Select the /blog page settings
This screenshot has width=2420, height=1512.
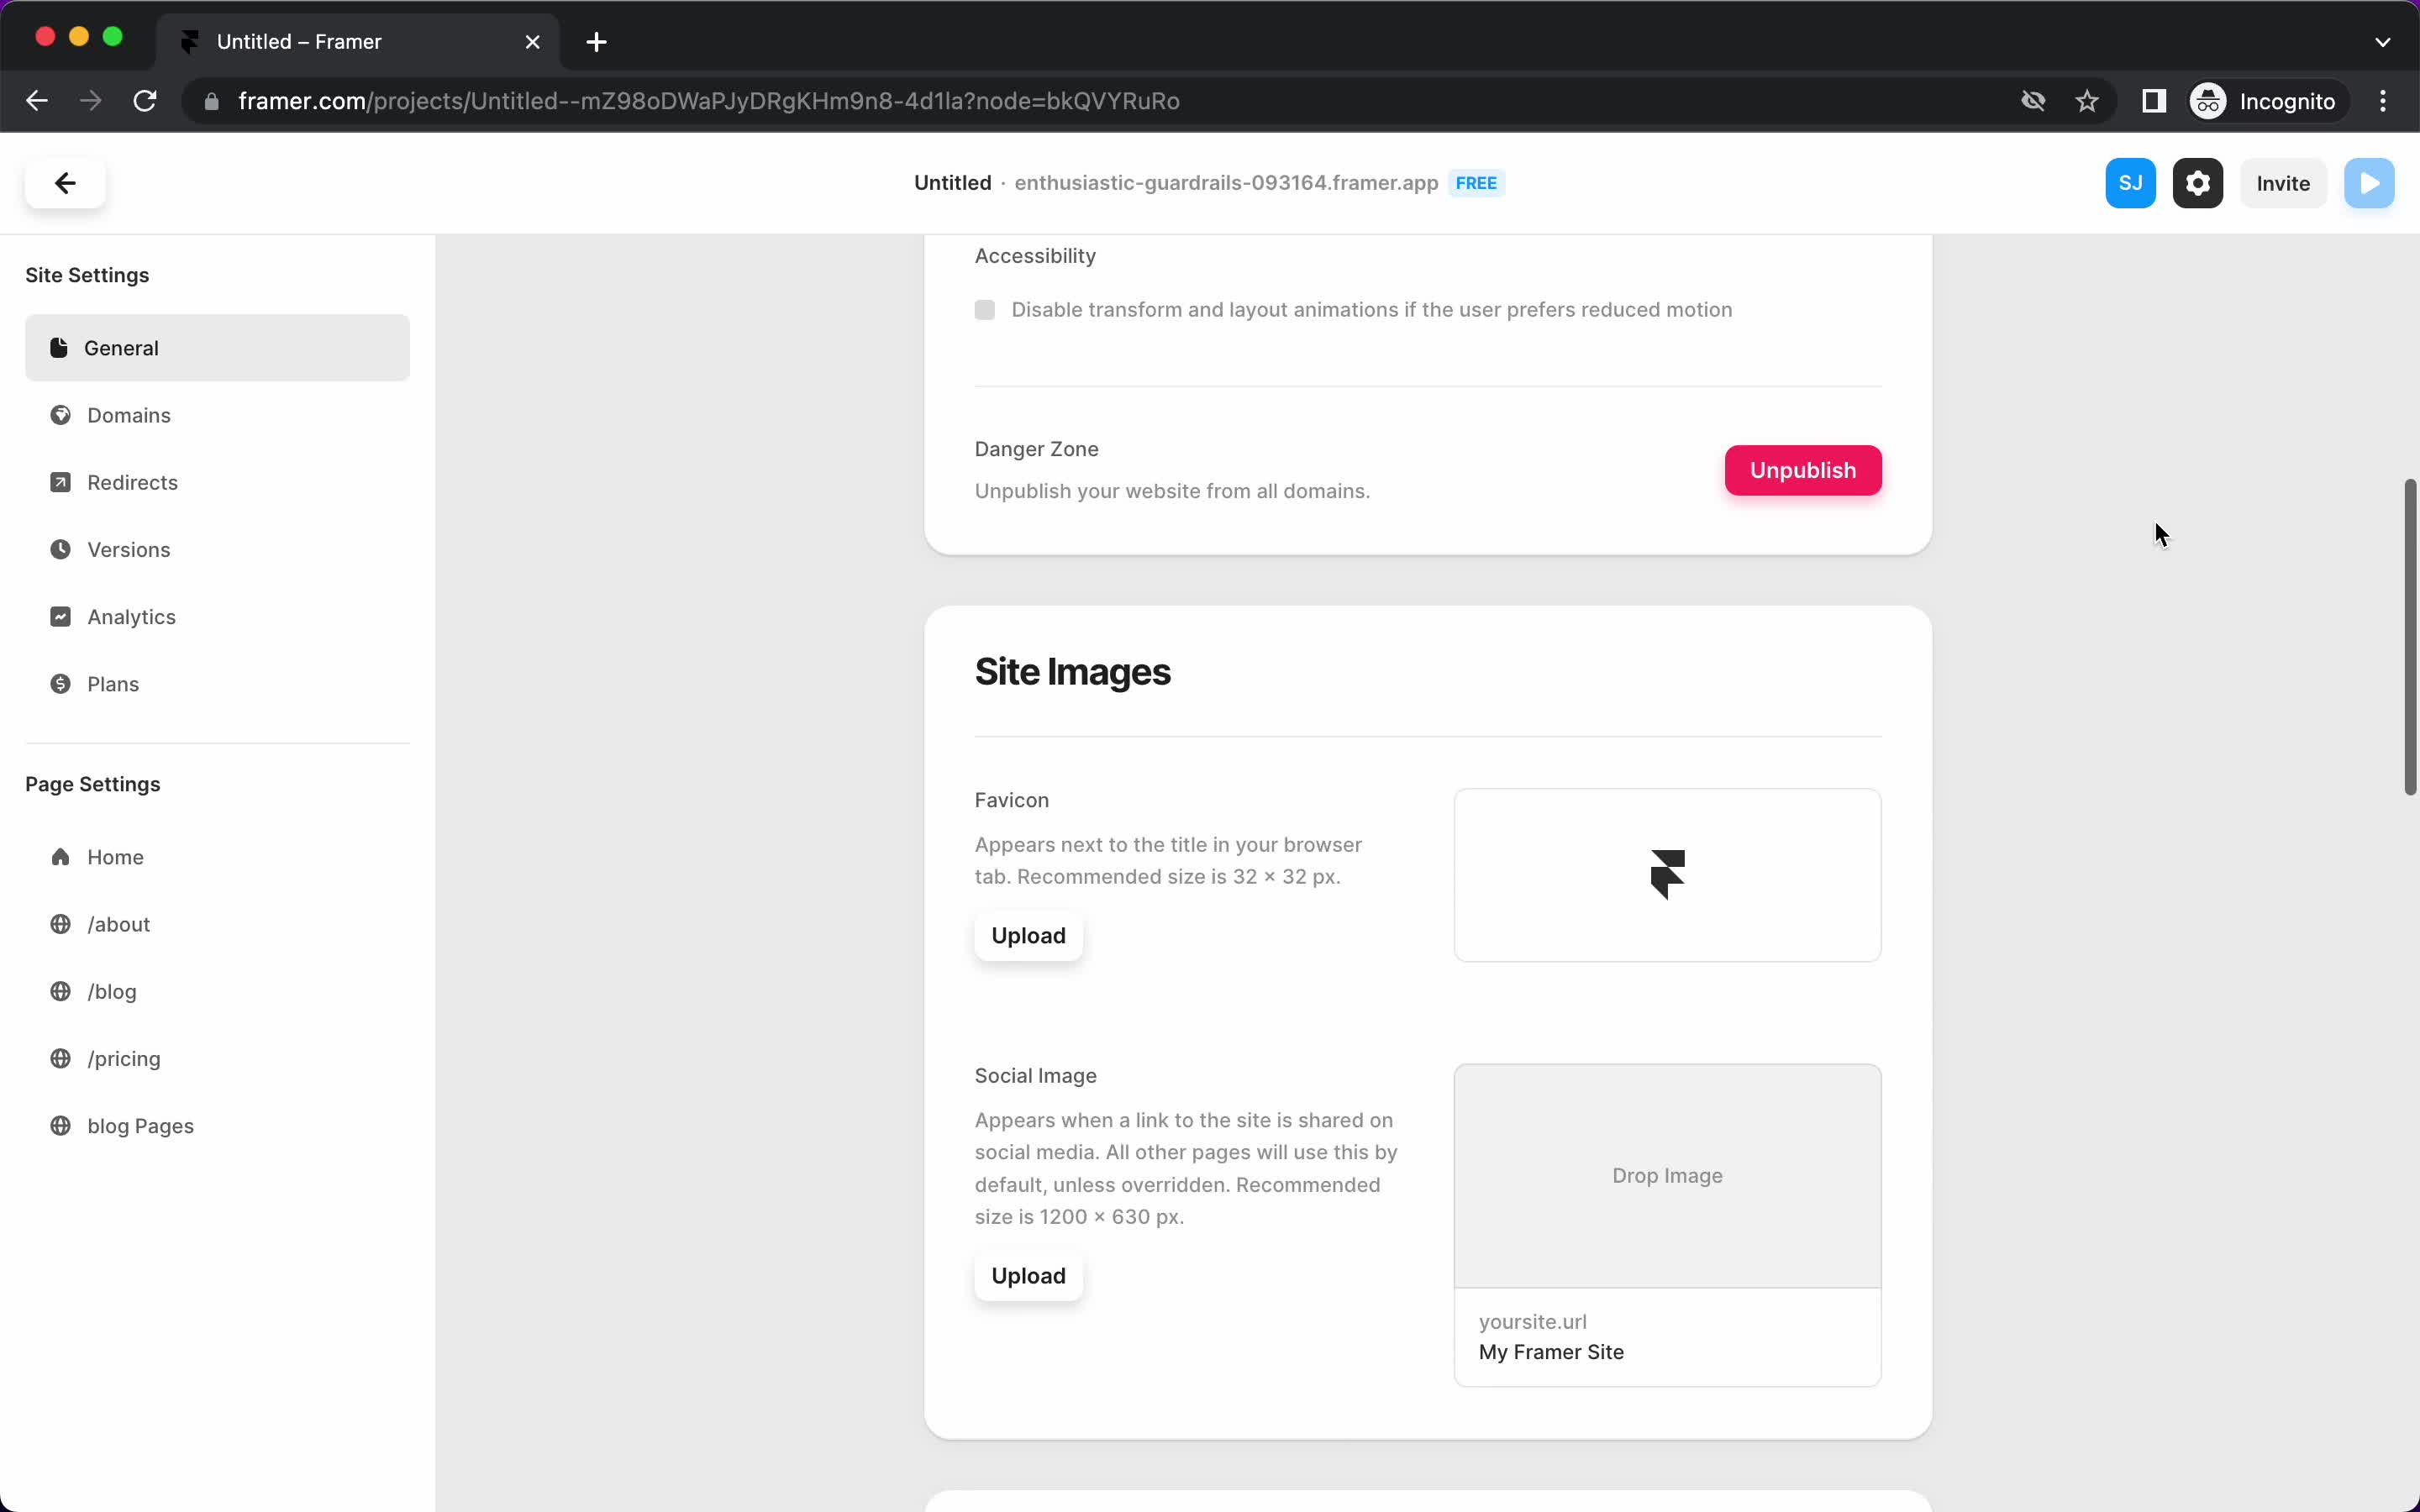pos(110,990)
